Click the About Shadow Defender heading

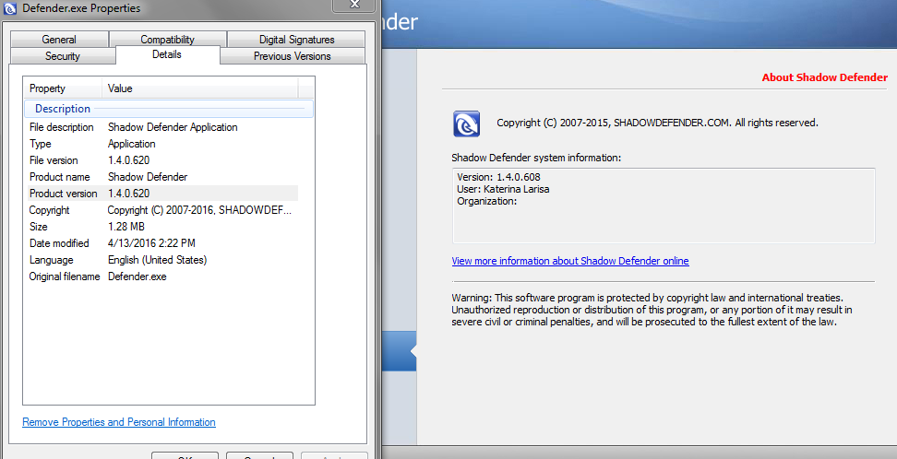(x=825, y=77)
